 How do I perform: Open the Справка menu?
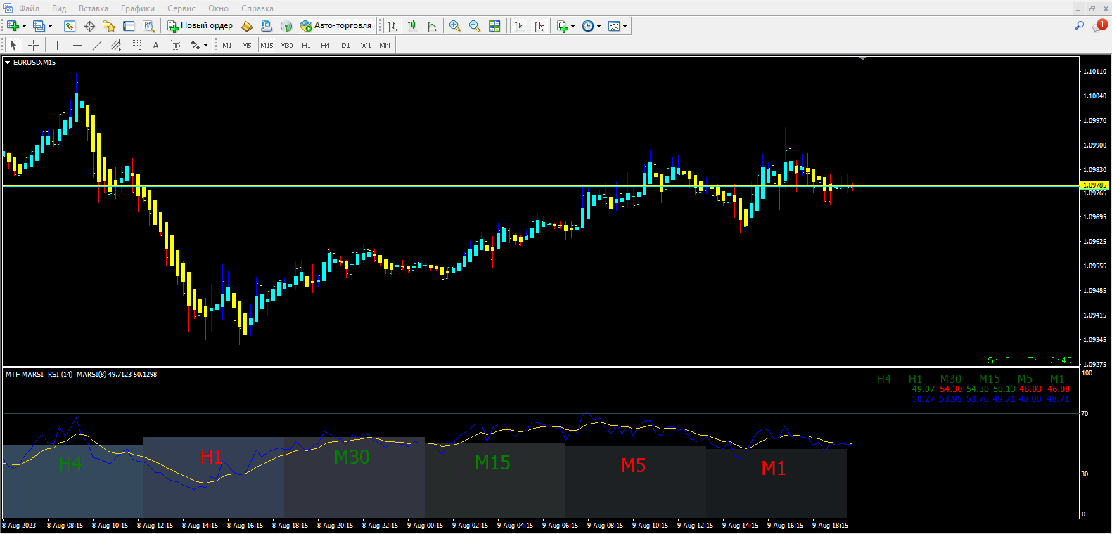pos(257,8)
